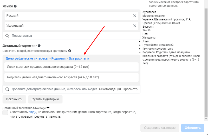Screen dimensions: 208x135
Task: Remove the Украинский language chip
Action: tap(135, 26)
